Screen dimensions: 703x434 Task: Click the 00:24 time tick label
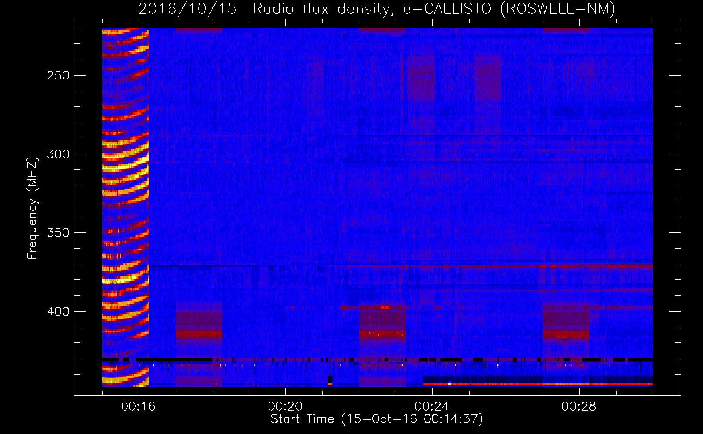(432, 407)
